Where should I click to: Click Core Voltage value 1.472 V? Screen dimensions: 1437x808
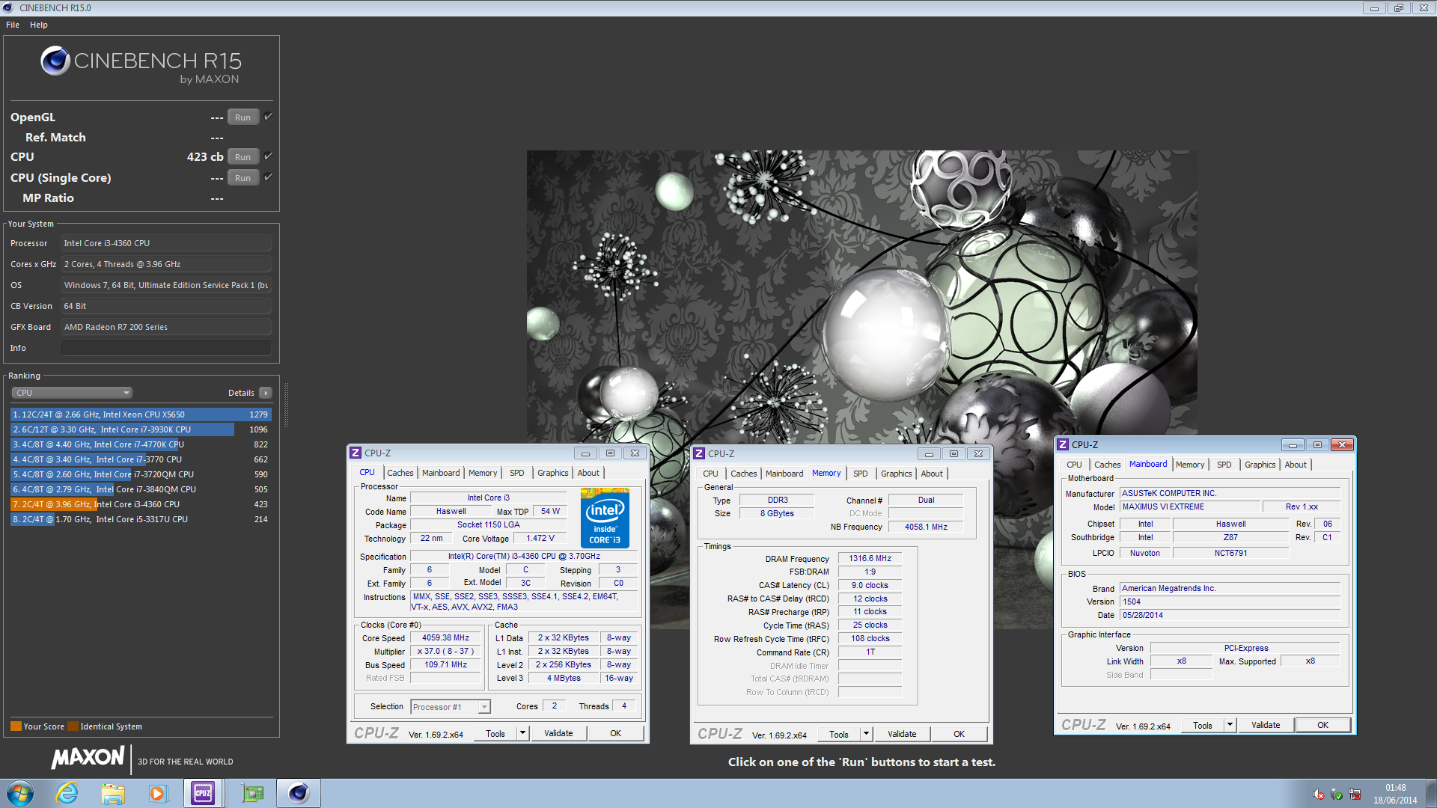(540, 538)
